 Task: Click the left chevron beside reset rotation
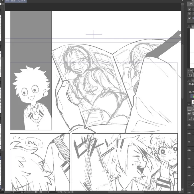pyautogui.click(x=72, y=192)
